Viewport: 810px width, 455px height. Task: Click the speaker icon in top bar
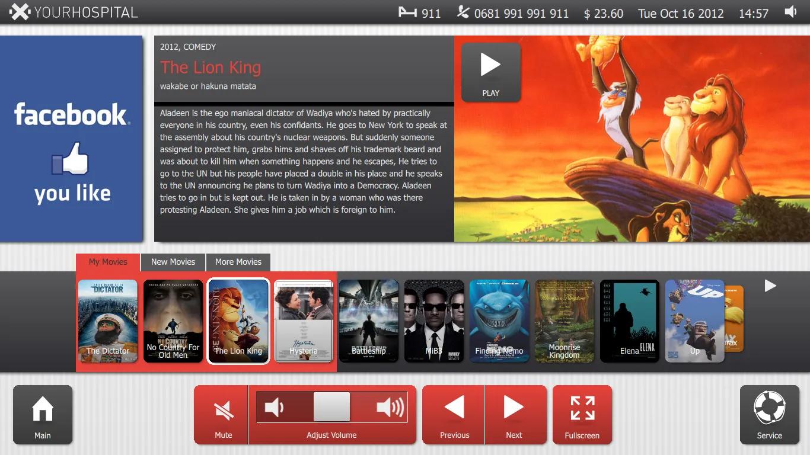[790, 12]
